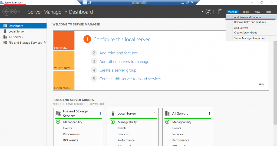Open Performance in File and Storage Services tile
Screen dimensions: 277x146
click(x=71, y=134)
